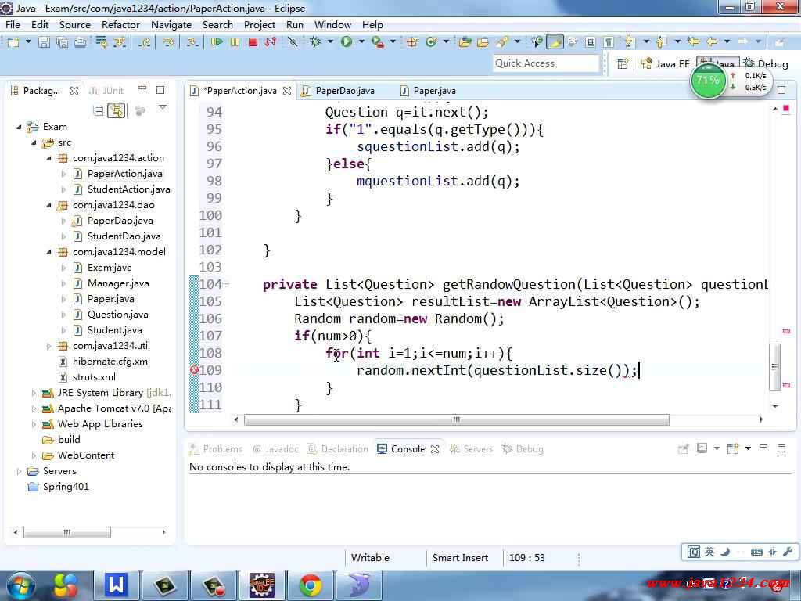The height and width of the screenshot is (601, 801).
Task: Click the Quick Access search field
Action: pos(545,63)
